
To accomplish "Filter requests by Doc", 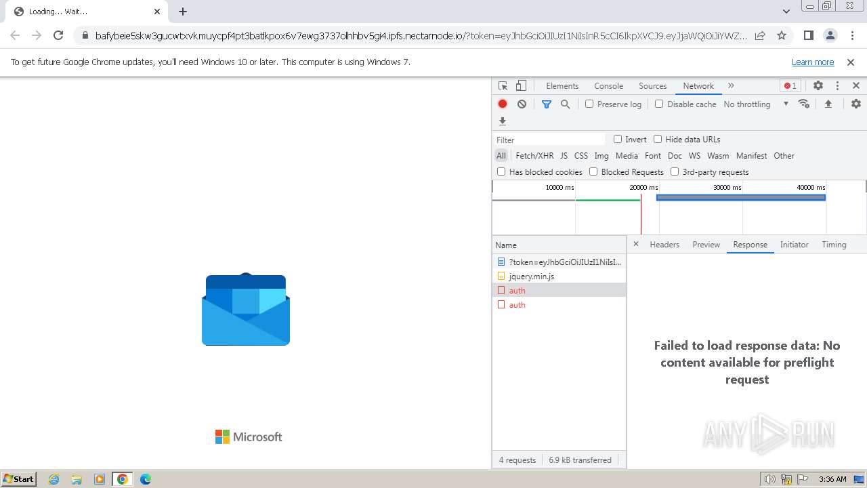I will [x=675, y=155].
